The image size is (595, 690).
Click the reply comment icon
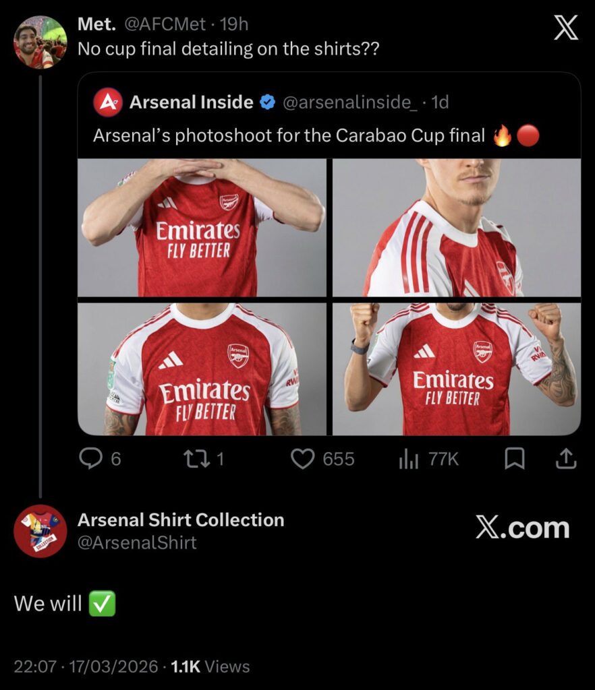click(x=90, y=459)
